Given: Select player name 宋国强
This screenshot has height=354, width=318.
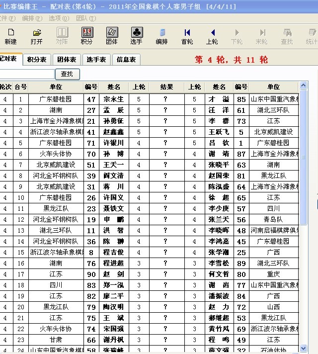Looking at the screenshot, I should point(114,329).
